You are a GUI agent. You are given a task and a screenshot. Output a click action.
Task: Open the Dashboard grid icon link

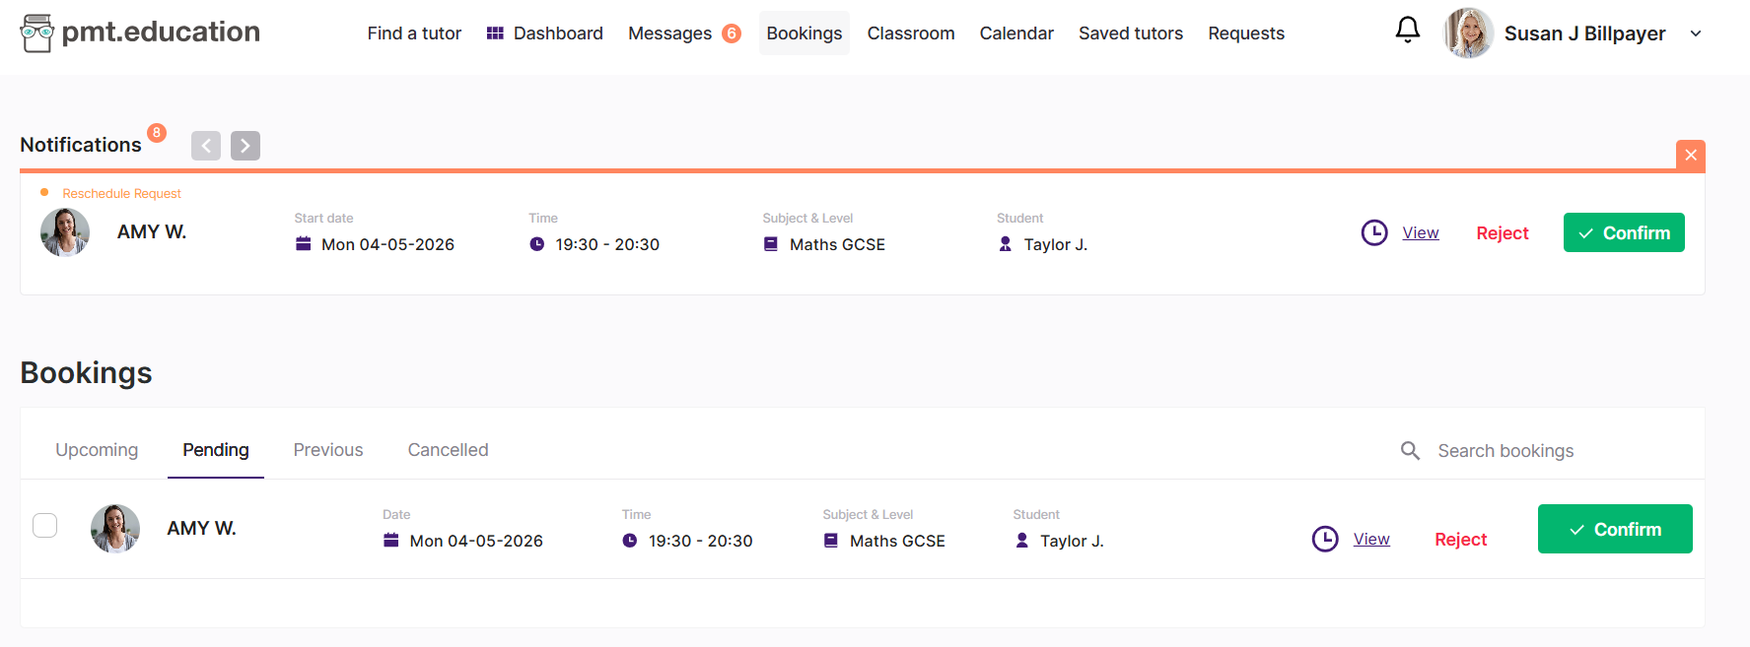click(x=495, y=33)
